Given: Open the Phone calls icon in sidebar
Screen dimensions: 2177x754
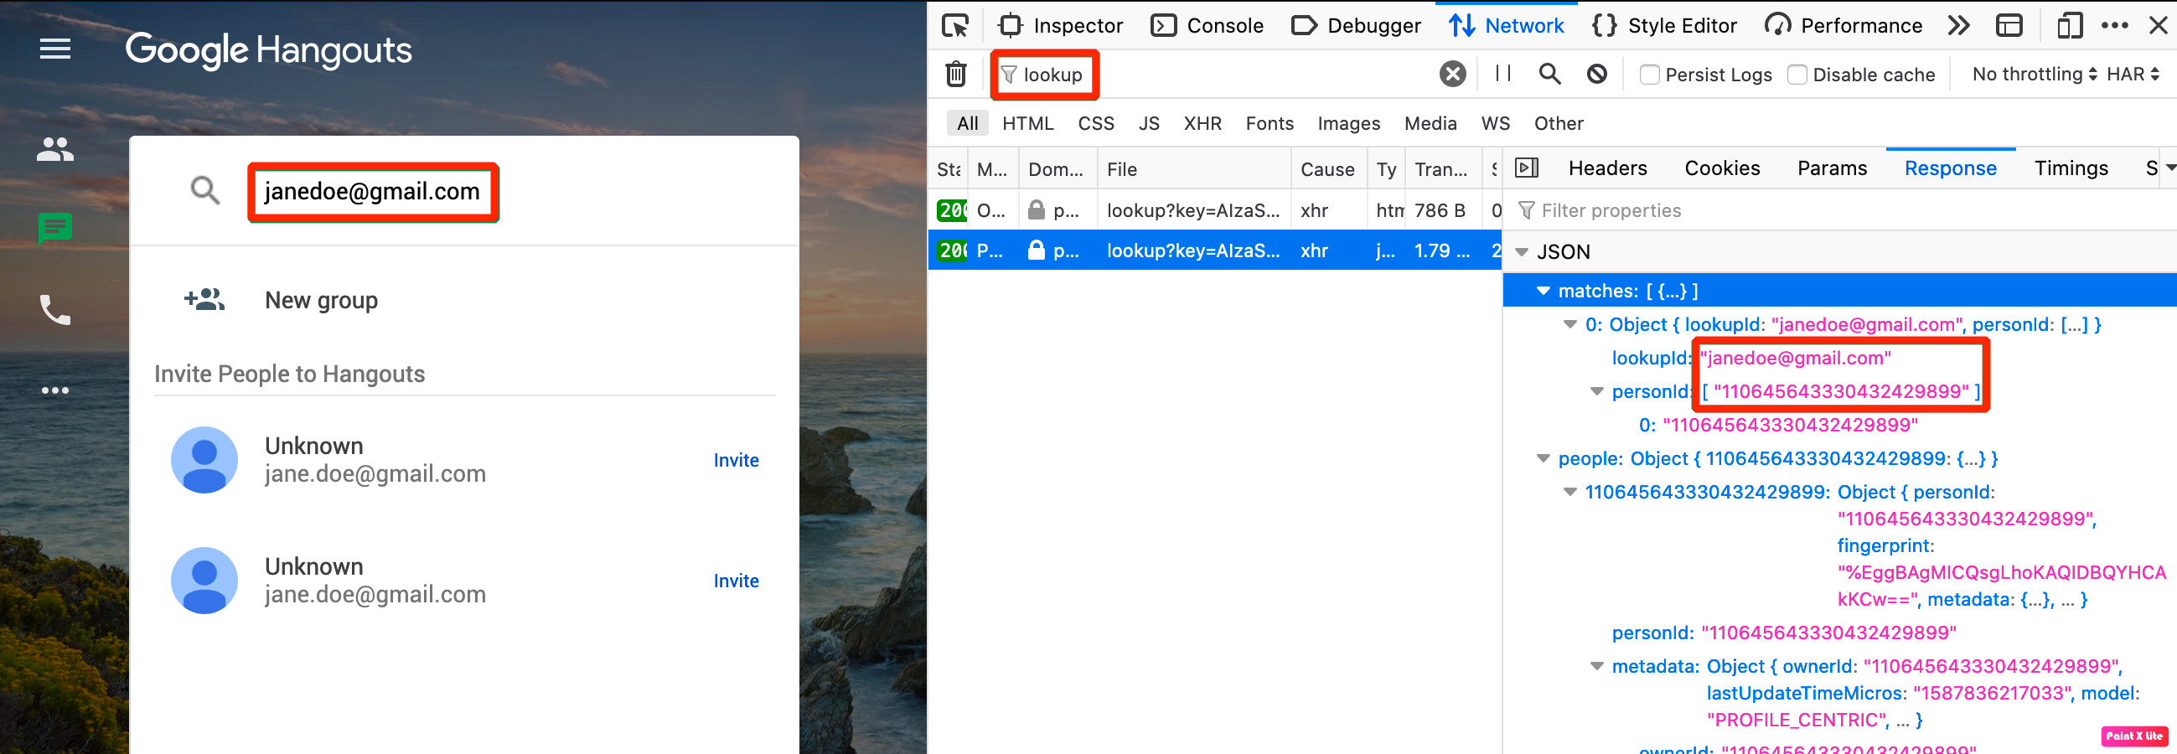Looking at the screenshot, I should 55,310.
